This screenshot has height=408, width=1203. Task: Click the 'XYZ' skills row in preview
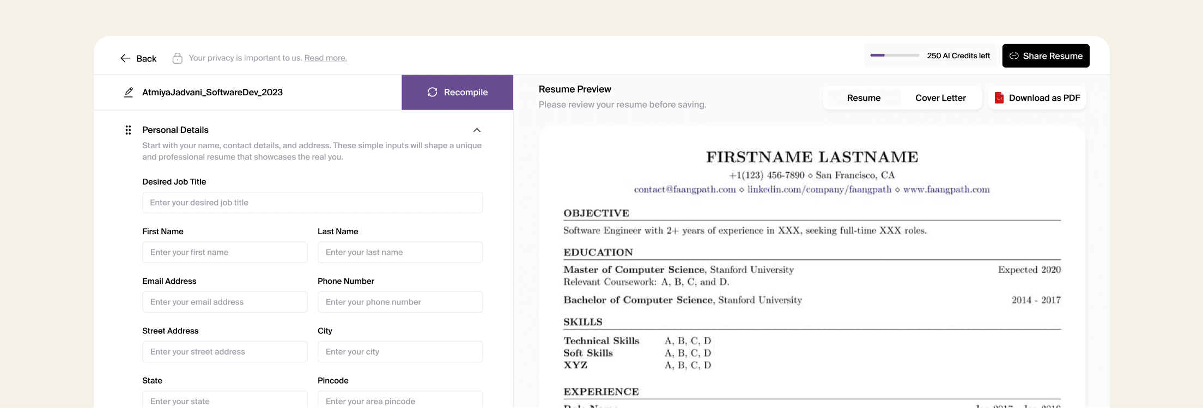(x=637, y=365)
